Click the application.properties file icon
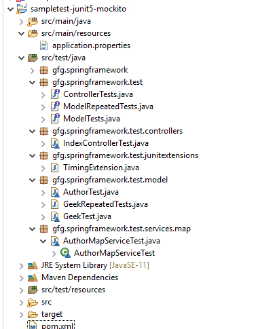The height and width of the screenshot is (329, 258). pos(43,45)
